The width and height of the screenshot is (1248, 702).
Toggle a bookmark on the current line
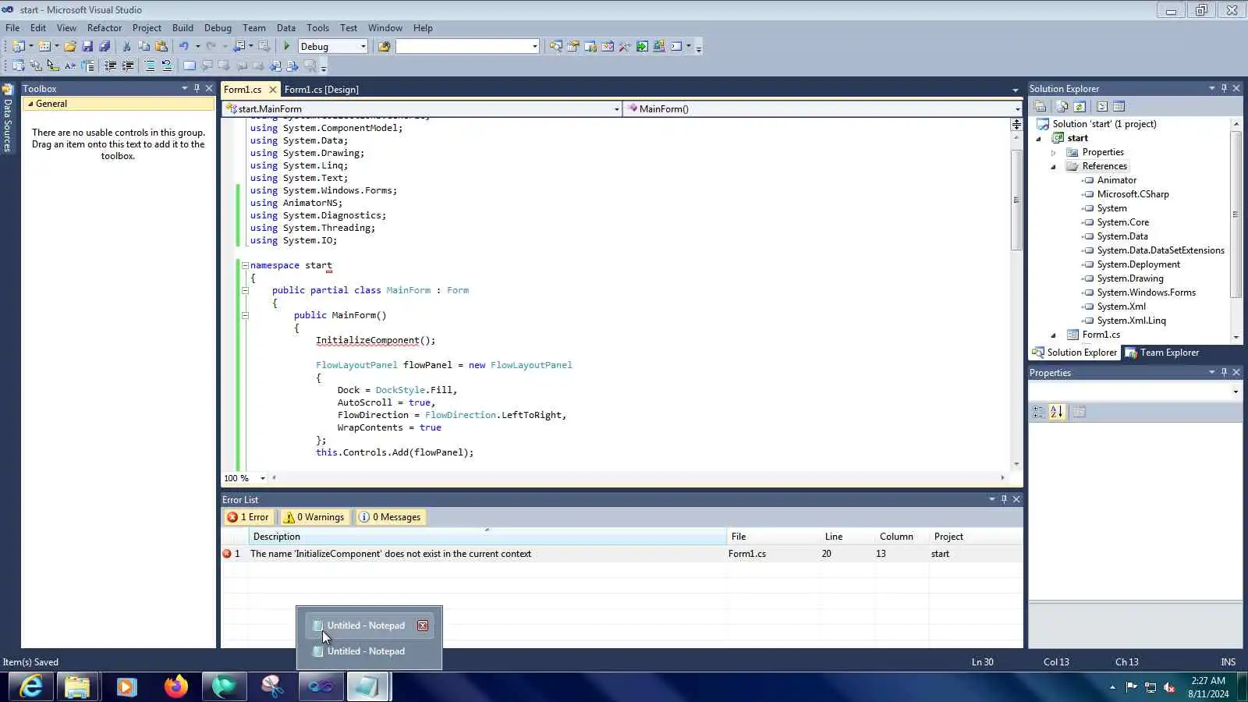point(190,66)
